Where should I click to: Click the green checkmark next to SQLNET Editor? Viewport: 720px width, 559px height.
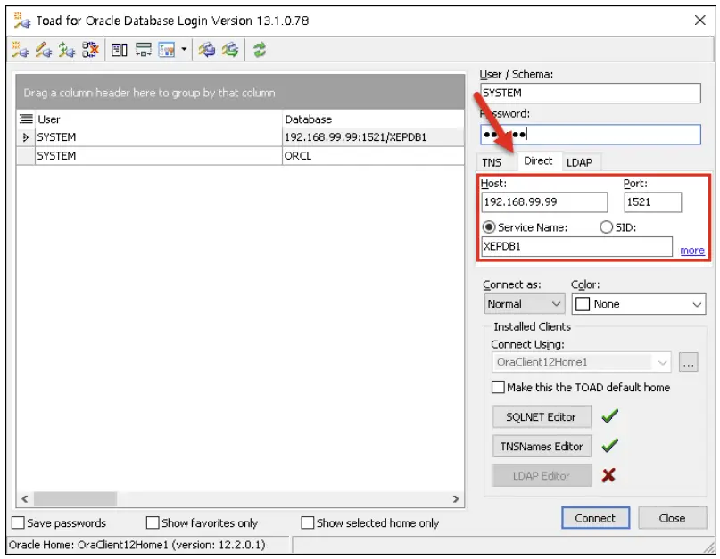point(609,416)
